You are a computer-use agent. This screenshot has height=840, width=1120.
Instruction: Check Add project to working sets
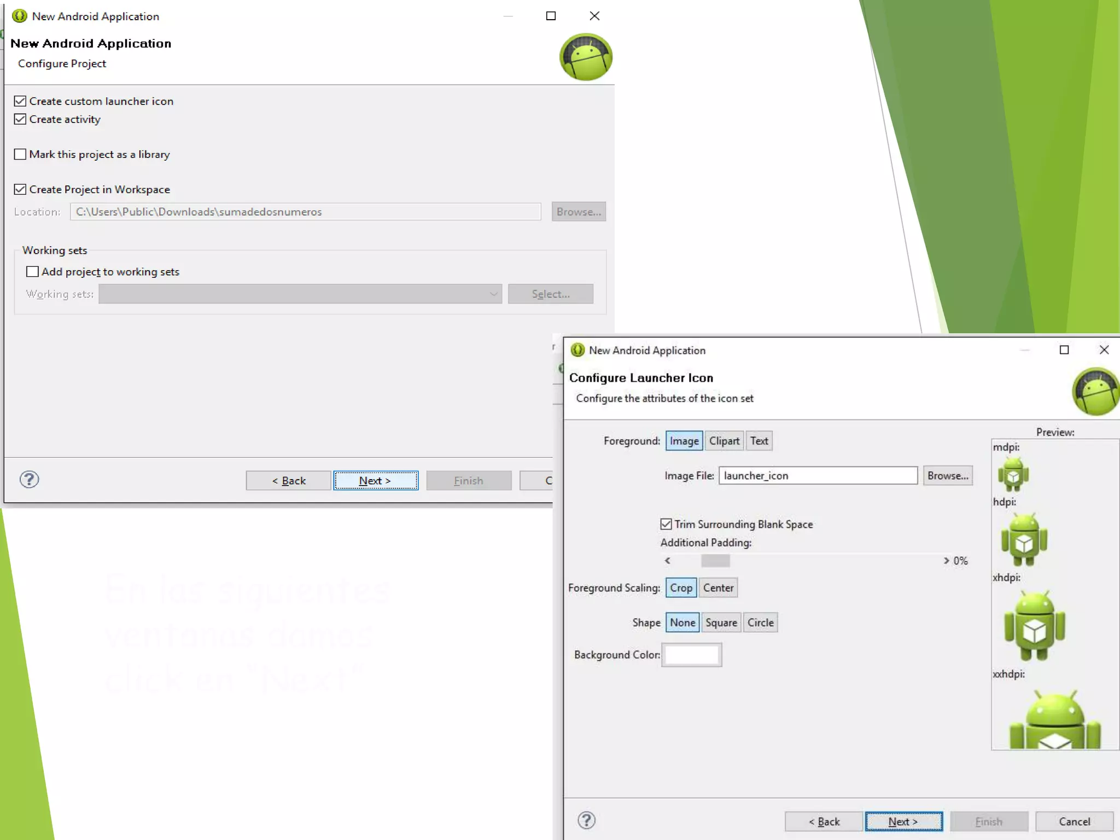click(33, 272)
